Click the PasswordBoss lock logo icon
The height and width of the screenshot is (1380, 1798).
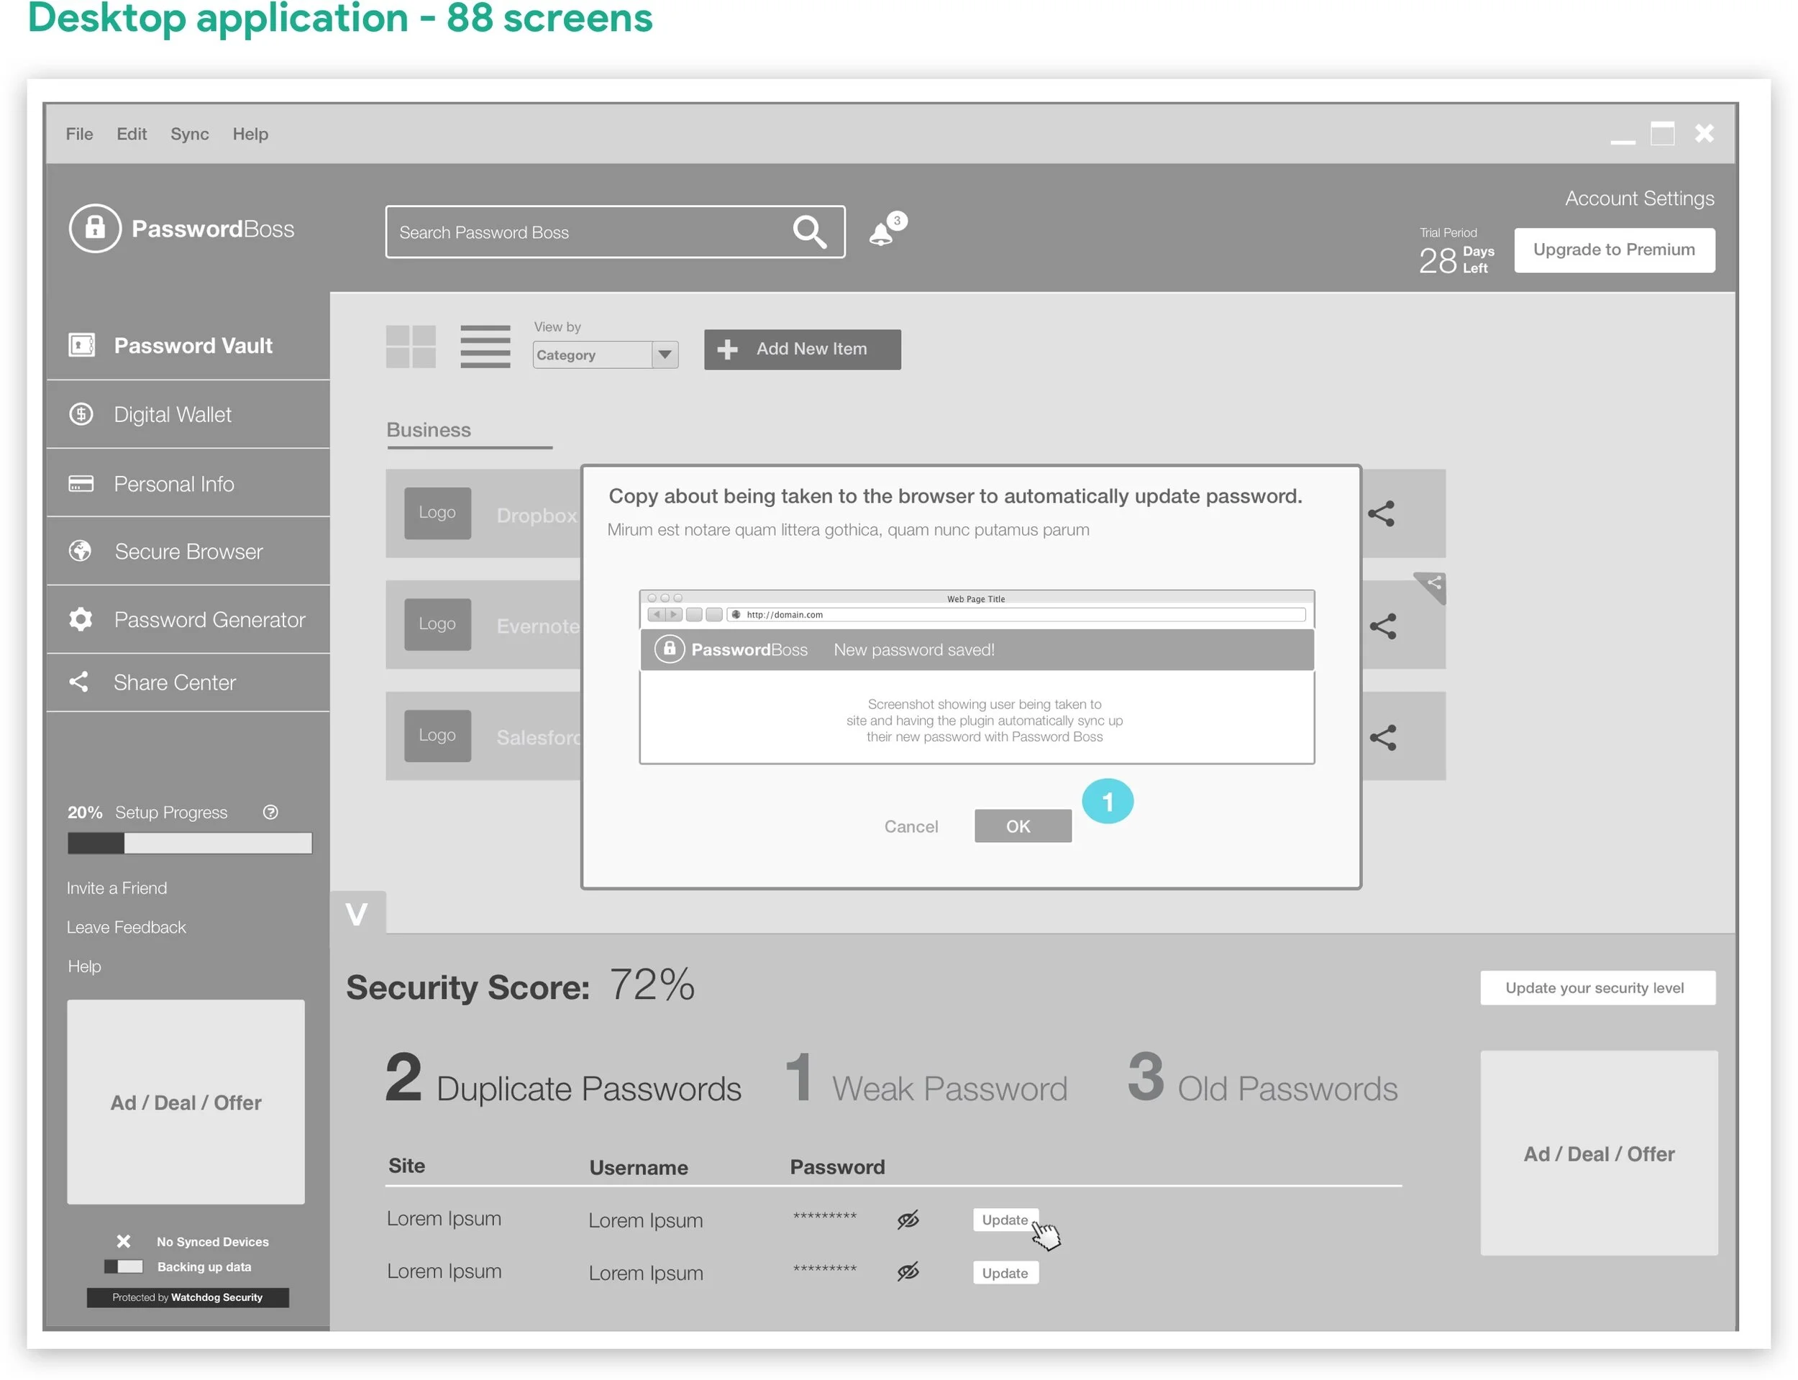(94, 229)
